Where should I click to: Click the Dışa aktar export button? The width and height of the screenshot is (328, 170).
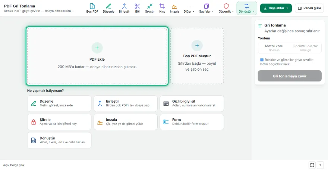pyautogui.click(x=276, y=8)
